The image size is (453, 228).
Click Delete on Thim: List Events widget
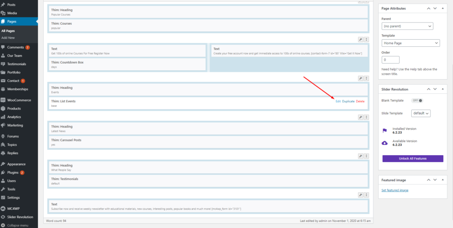coord(360,101)
